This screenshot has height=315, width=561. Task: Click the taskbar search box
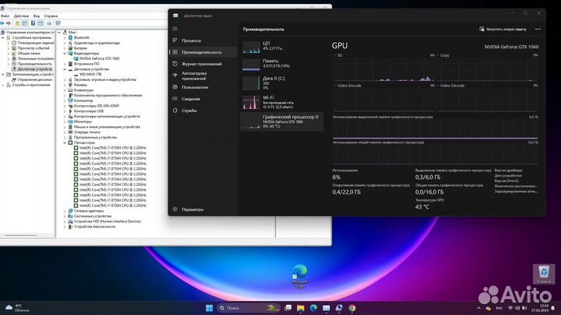[x=249, y=308]
